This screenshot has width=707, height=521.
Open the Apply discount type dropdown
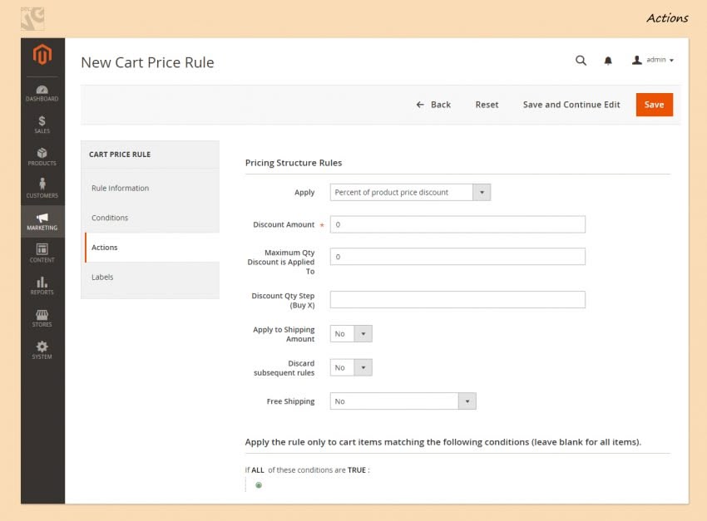pos(410,192)
